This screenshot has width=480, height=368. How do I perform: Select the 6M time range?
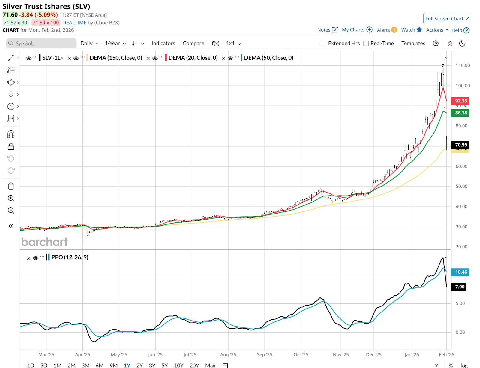100,365
